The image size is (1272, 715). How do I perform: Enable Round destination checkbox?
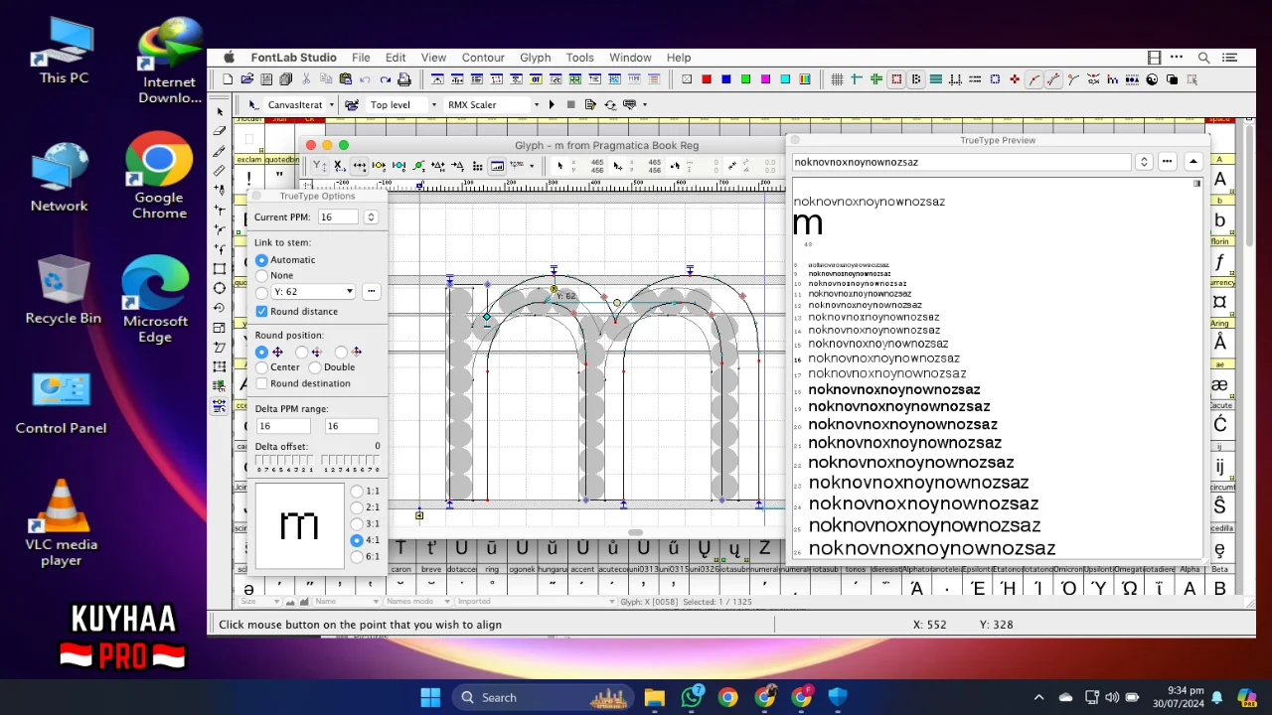coord(261,383)
